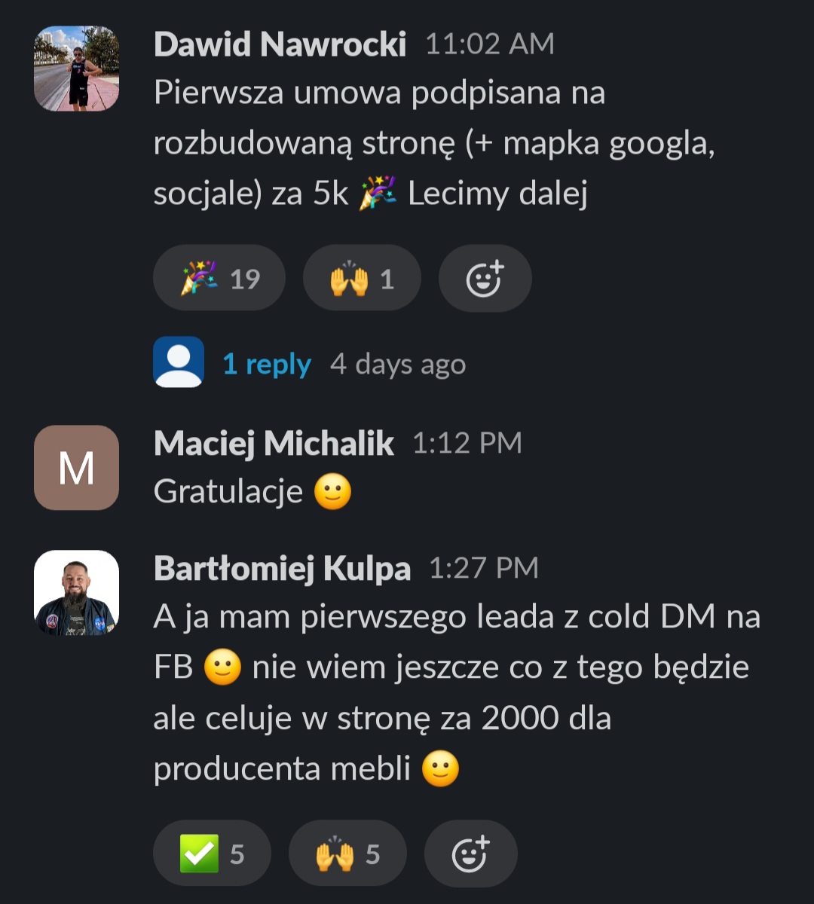Click the thread replier avatar icon

(179, 362)
